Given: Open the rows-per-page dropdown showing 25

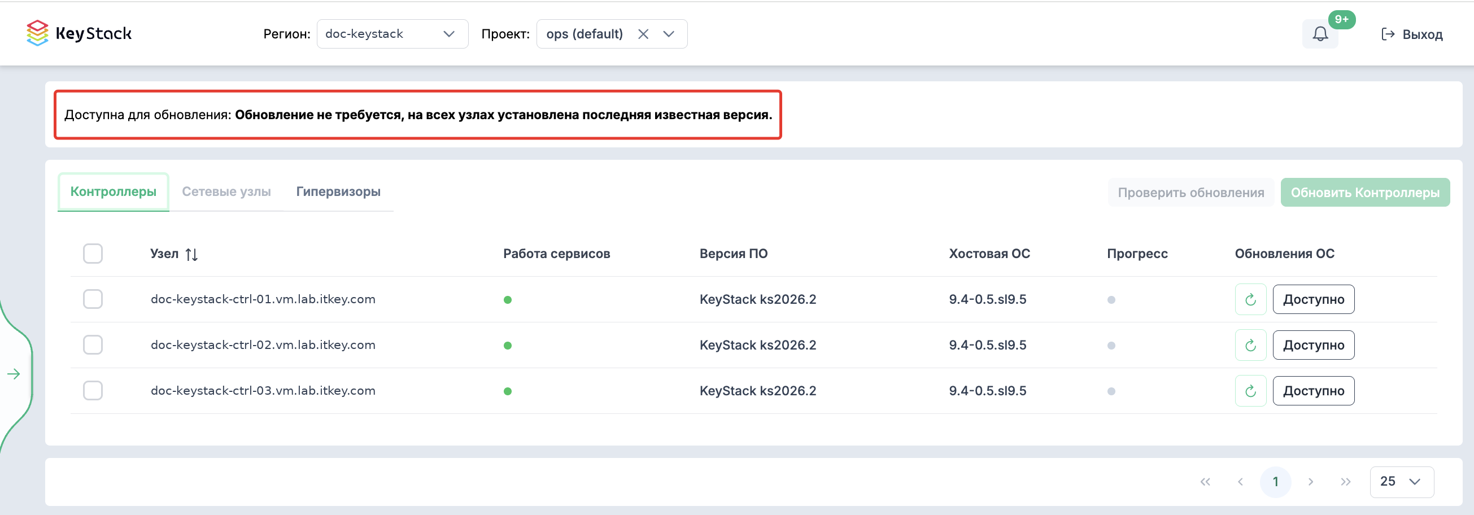Looking at the screenshot, I should [x=1401, y=482].
